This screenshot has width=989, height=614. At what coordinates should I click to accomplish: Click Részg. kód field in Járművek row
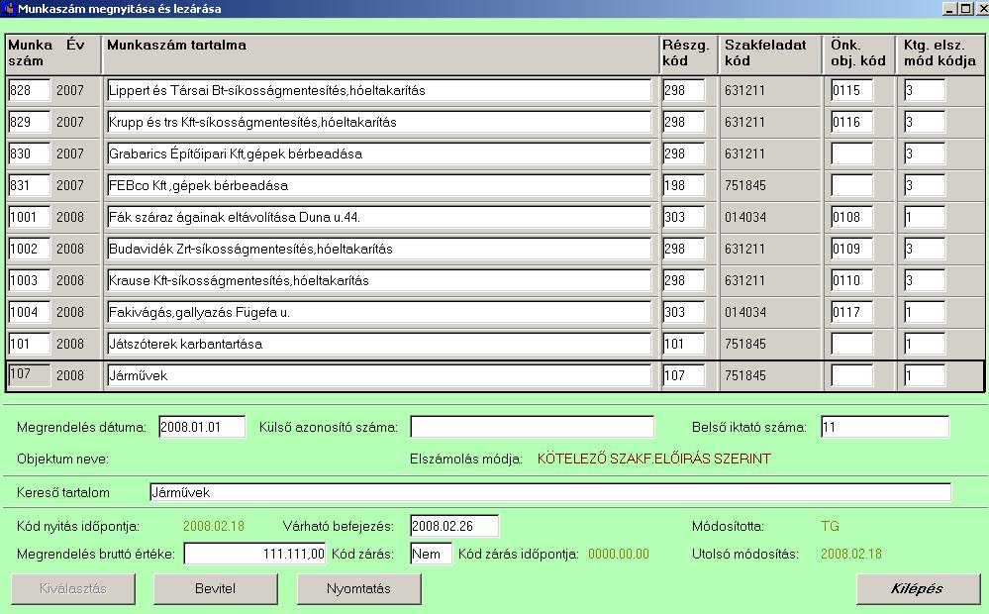click(684, 374)
